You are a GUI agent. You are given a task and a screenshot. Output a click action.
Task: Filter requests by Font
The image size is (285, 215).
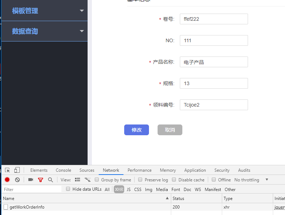click(x=176, y=190)
